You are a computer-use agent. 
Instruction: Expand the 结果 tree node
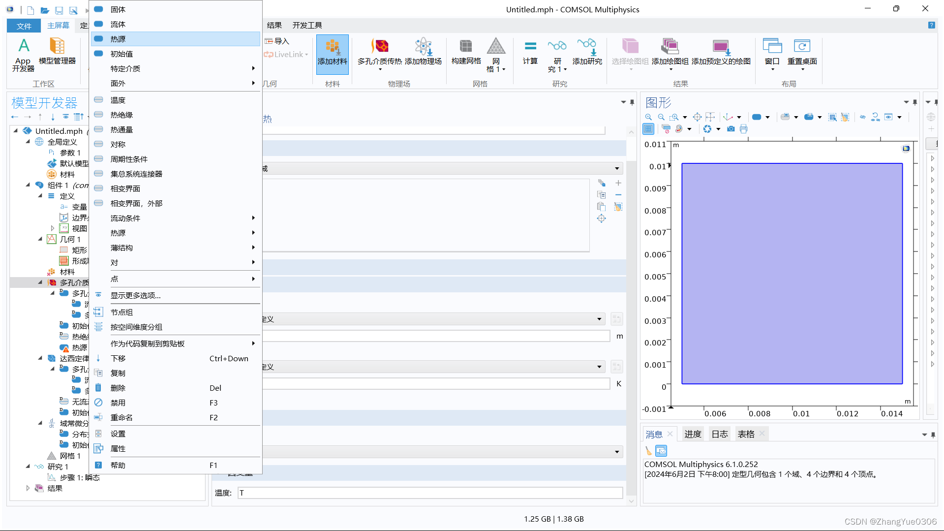28,488
